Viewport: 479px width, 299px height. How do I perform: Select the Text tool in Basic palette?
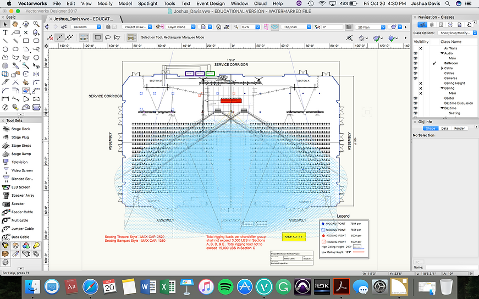[x=5, y=32]
